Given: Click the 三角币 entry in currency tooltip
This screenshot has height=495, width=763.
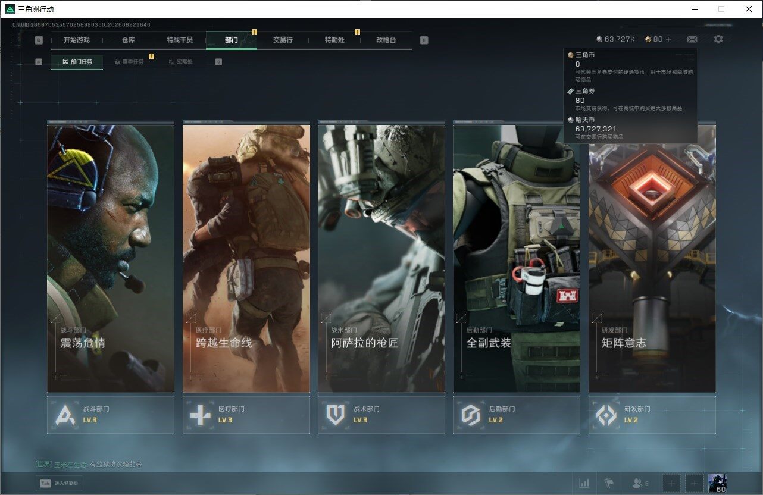Looking at the screenshot, I should [x=631, y=67].
